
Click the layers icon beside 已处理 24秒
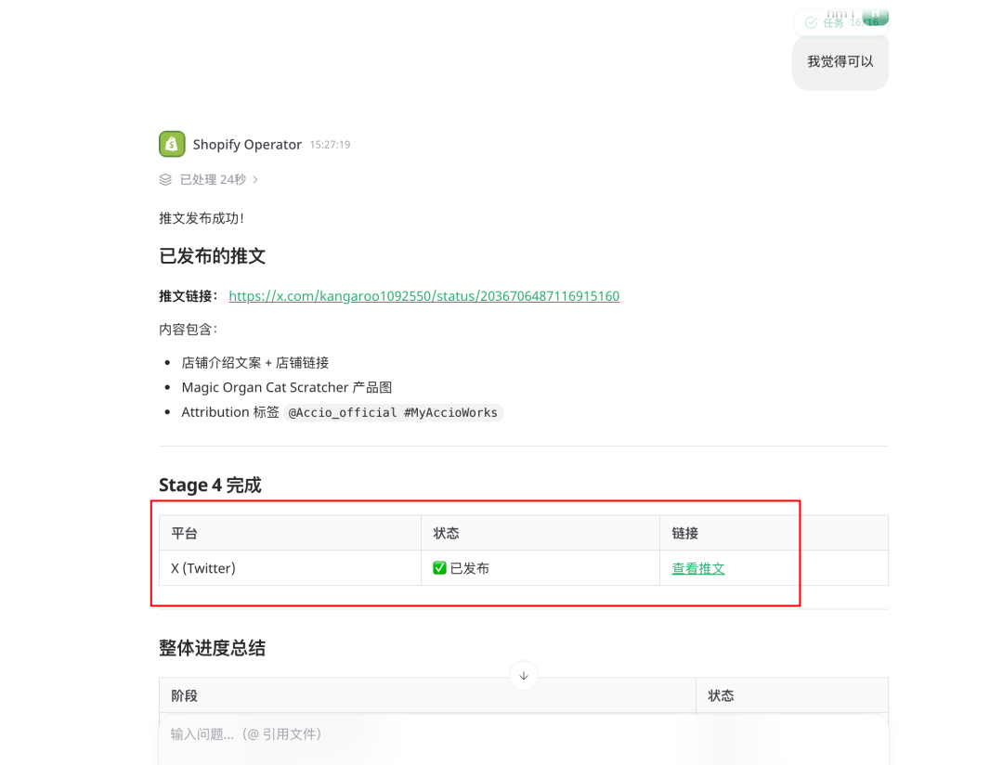165,179
